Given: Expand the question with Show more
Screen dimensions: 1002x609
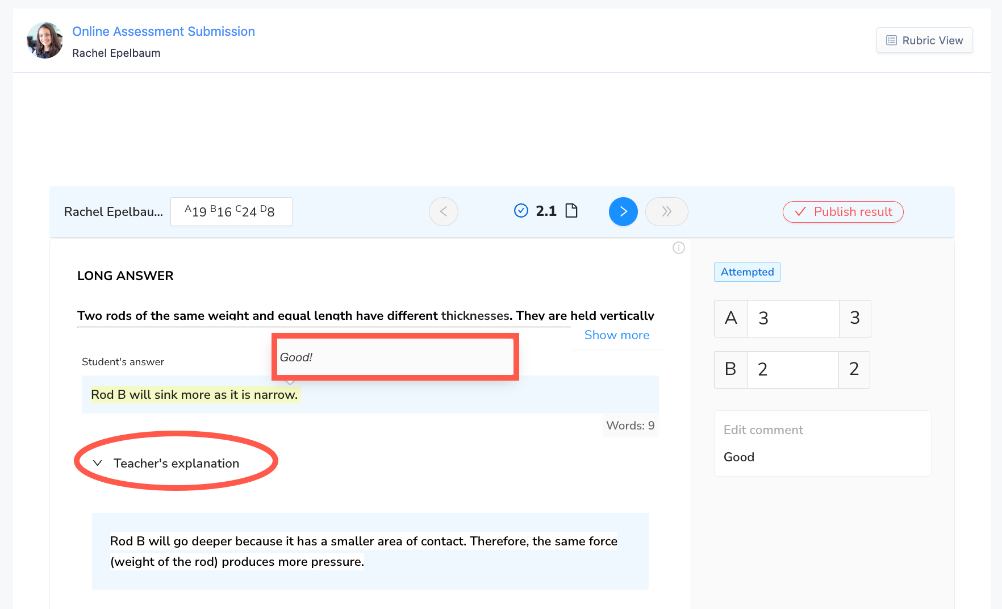Looking at the screenshot, I should point(616,335).
